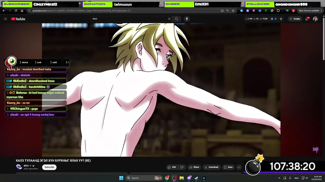325x182 pixels.
Task: Click the Create button
Action: (x=295, y=19)
